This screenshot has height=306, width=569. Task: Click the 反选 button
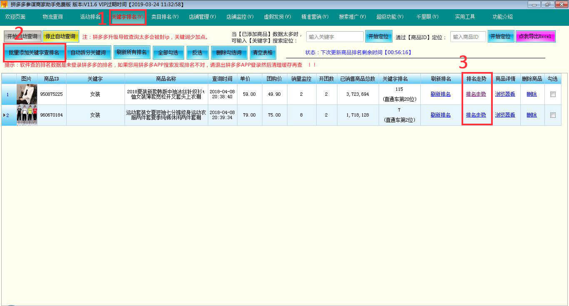click(197, 52)
